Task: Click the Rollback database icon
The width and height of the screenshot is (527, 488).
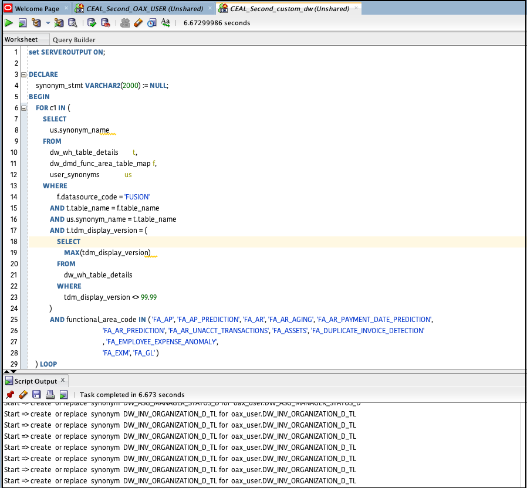Action: (105, 23)
